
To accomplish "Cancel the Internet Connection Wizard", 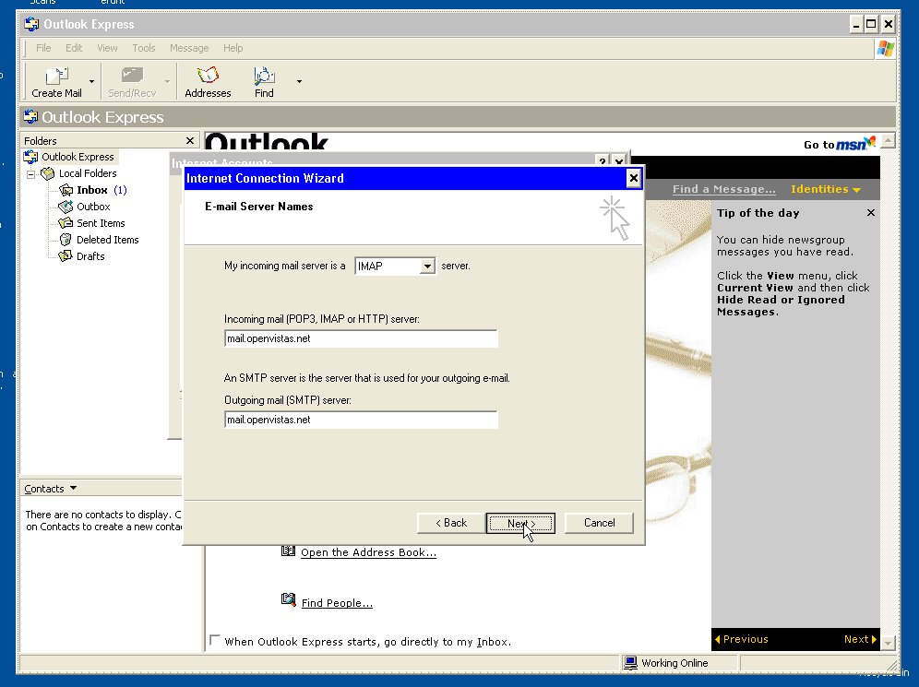I will 599,523.
